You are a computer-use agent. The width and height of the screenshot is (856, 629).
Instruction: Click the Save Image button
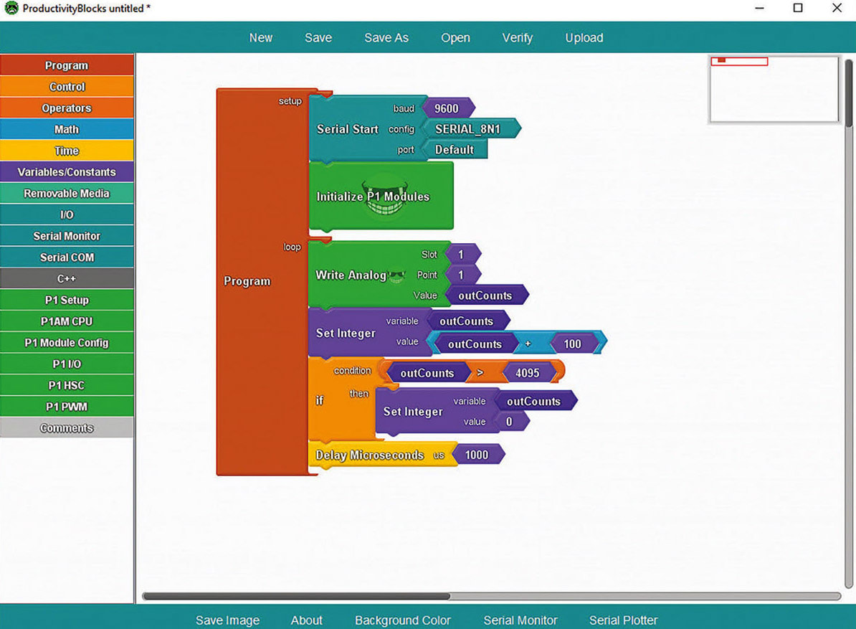[x=228, y=620]
